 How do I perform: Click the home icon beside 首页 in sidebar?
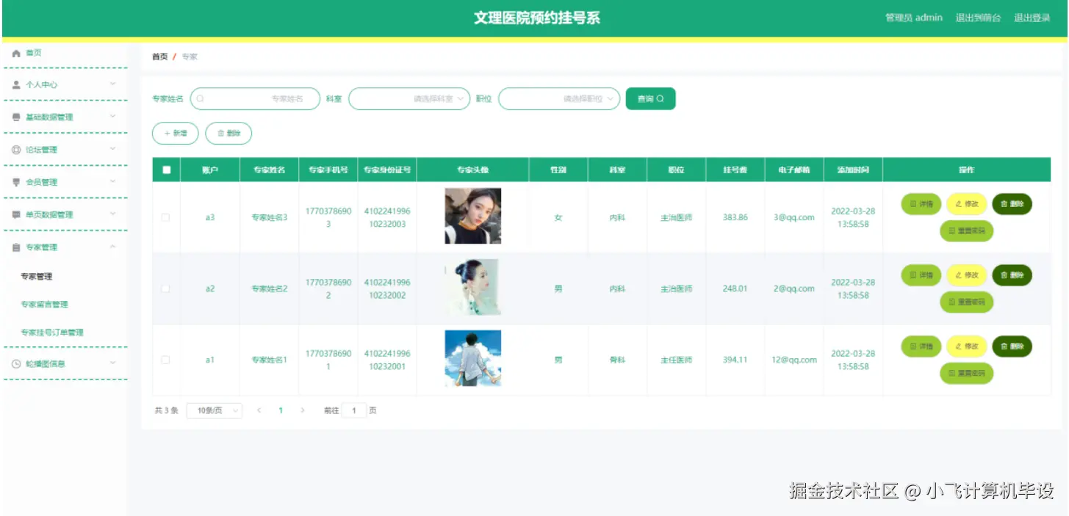[16, 53]
